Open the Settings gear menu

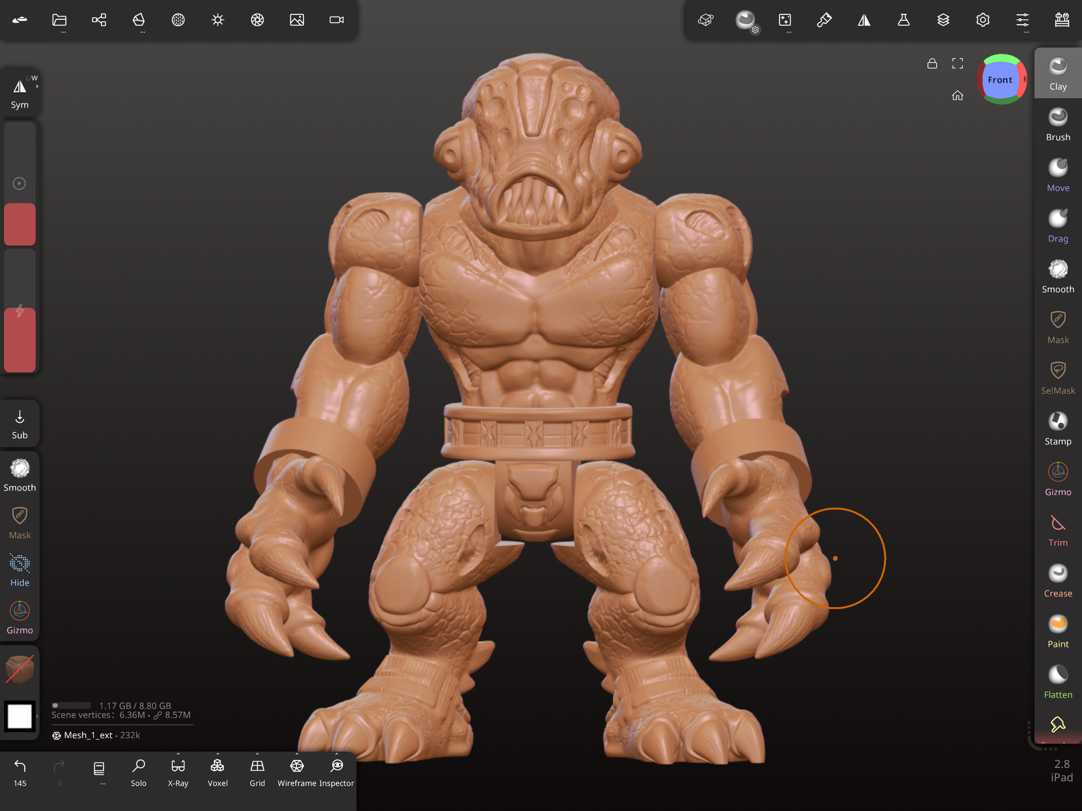[x=983, y=20]
